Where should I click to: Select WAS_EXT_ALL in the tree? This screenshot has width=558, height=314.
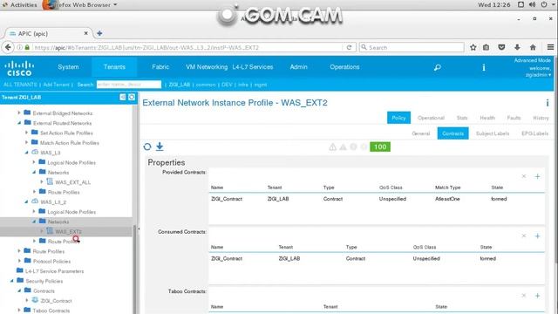(73, 182)
